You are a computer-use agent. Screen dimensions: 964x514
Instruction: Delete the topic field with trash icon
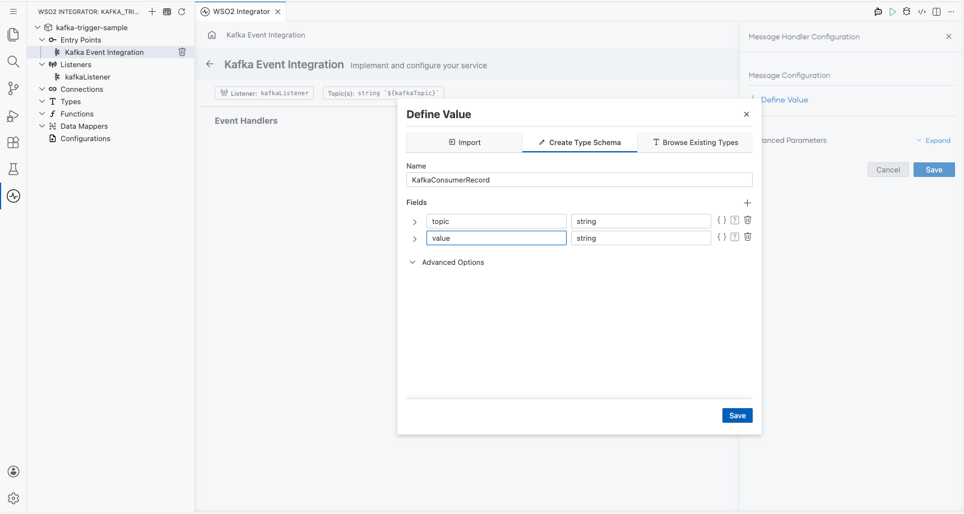pyautogui.click(x=748, y=220)
